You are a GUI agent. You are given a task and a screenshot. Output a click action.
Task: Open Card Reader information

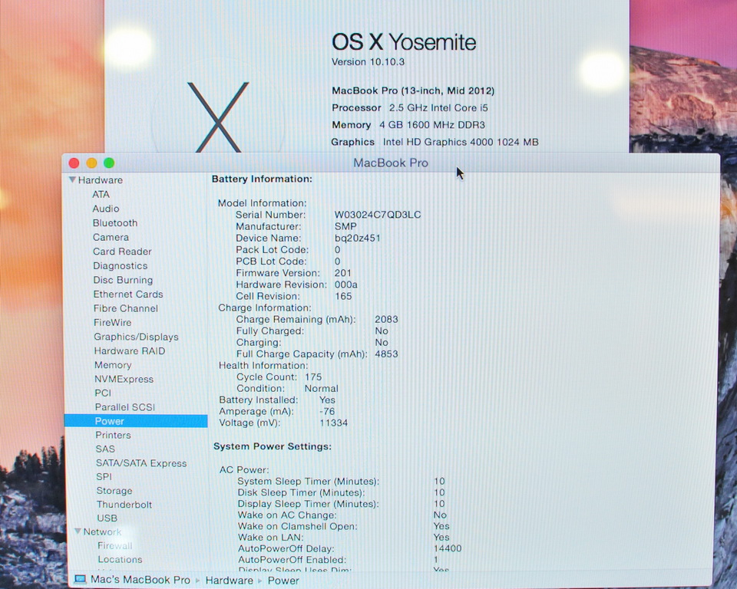[x=122, y=252]
